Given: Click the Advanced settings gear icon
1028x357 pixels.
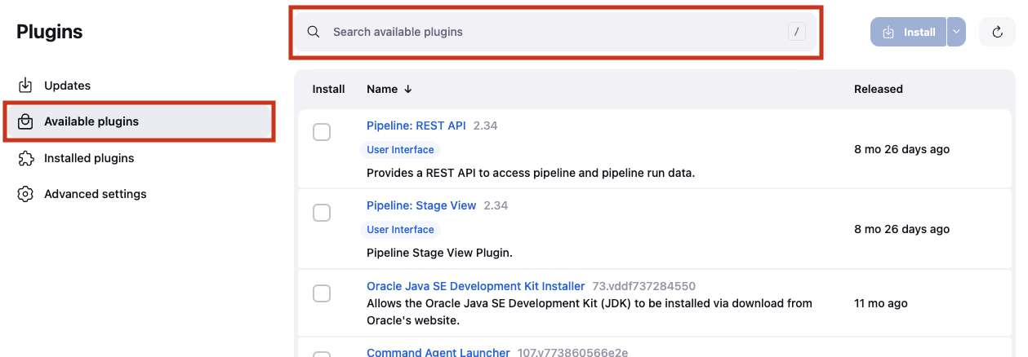Looking at the screenshot, I should [25, 194].
